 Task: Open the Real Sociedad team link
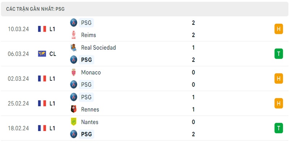(x=98, y=48)
